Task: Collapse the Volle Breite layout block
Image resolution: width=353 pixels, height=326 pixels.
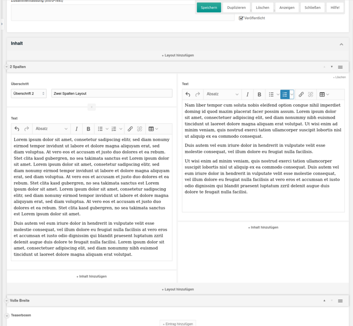Action: (7, 300)
